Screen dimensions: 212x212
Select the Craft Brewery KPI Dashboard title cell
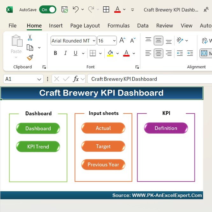102,93
